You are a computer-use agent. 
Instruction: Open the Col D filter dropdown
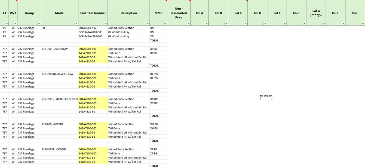pos(265,24)
